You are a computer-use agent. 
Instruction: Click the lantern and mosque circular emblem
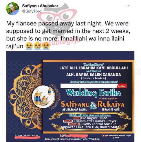click(x=43, y=97)
